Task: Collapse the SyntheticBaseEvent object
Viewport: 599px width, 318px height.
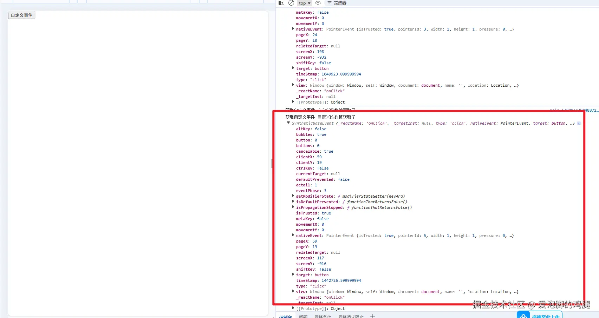Action: click(x=288, y=123)
